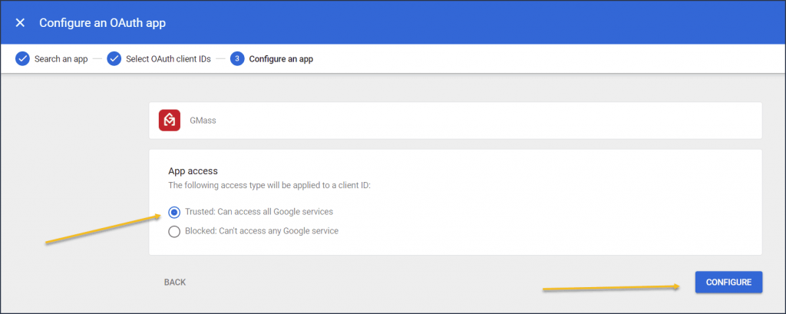Click the Configure an OAuth app title

tap(102, 22)
